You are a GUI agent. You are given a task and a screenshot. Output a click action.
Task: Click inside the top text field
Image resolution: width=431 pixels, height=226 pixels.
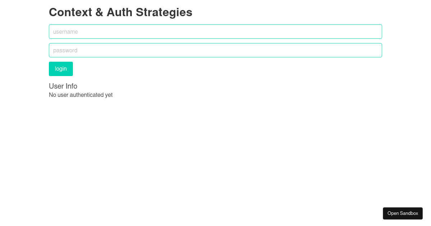point(215,32)
